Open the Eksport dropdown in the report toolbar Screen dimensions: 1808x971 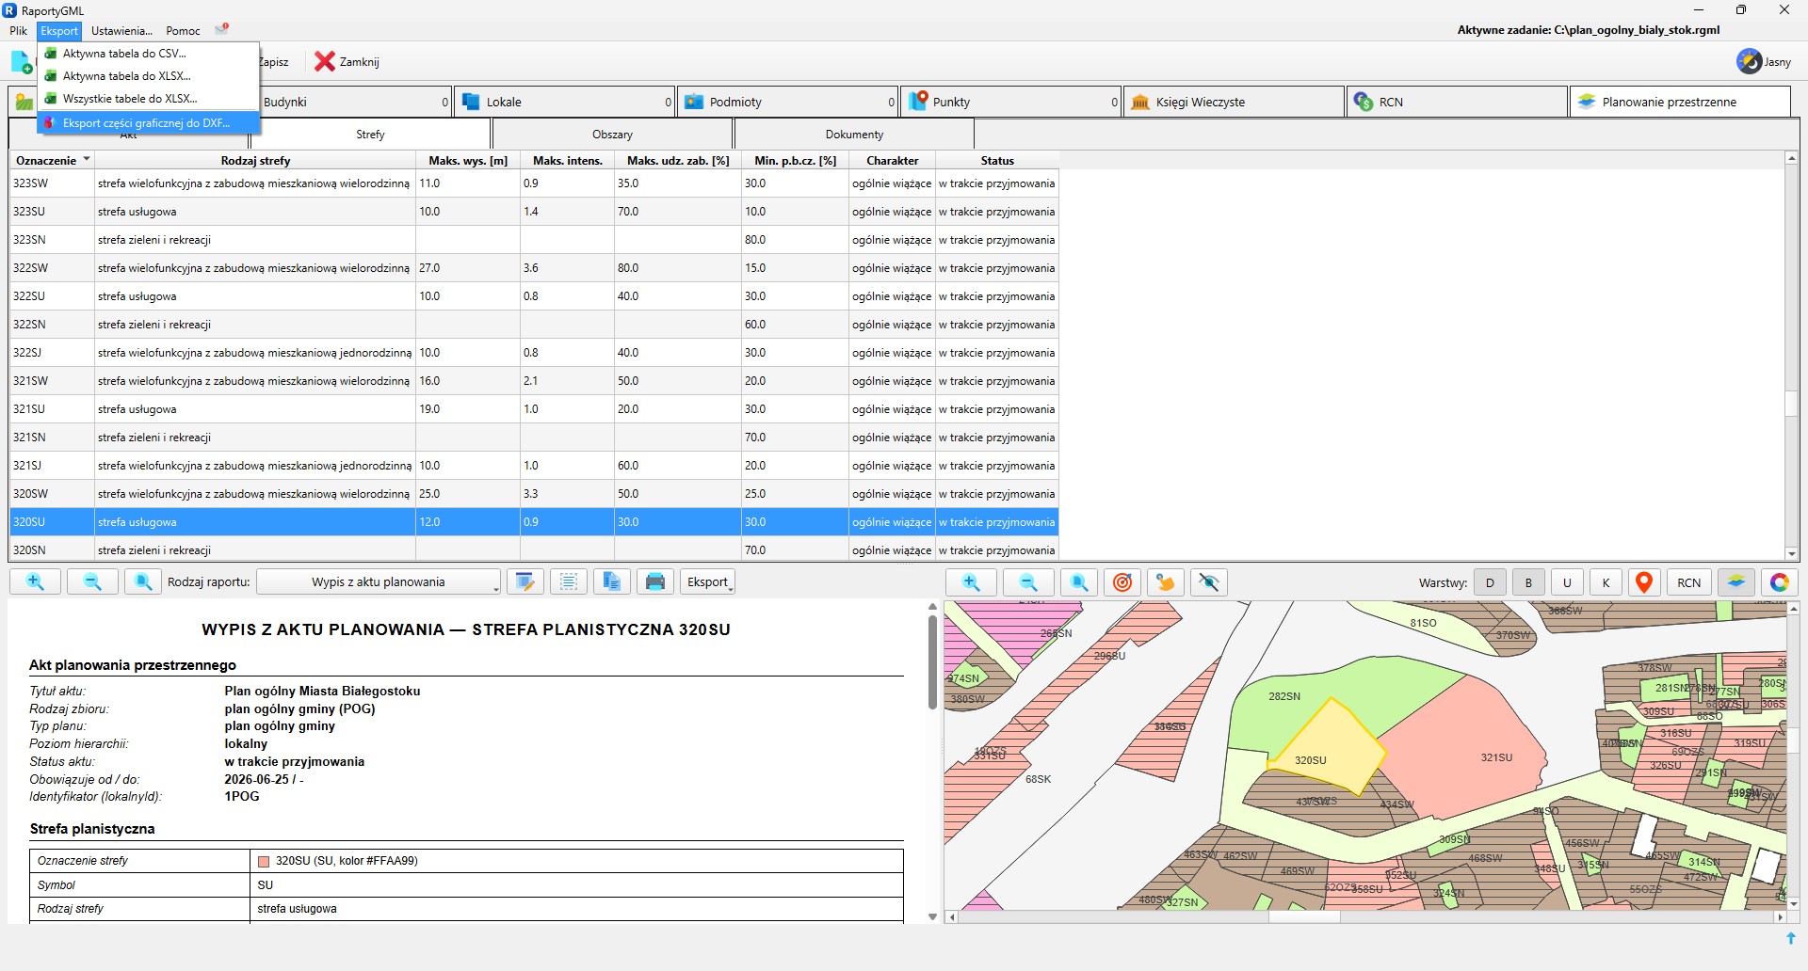(707, 582)
